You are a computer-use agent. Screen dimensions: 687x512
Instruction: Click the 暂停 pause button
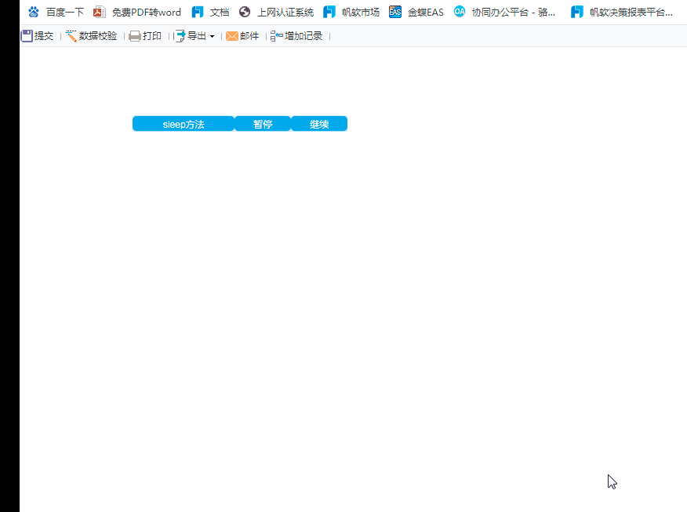point(263,124)
